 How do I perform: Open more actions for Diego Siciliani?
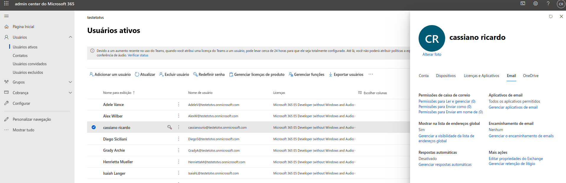point(178,139)
